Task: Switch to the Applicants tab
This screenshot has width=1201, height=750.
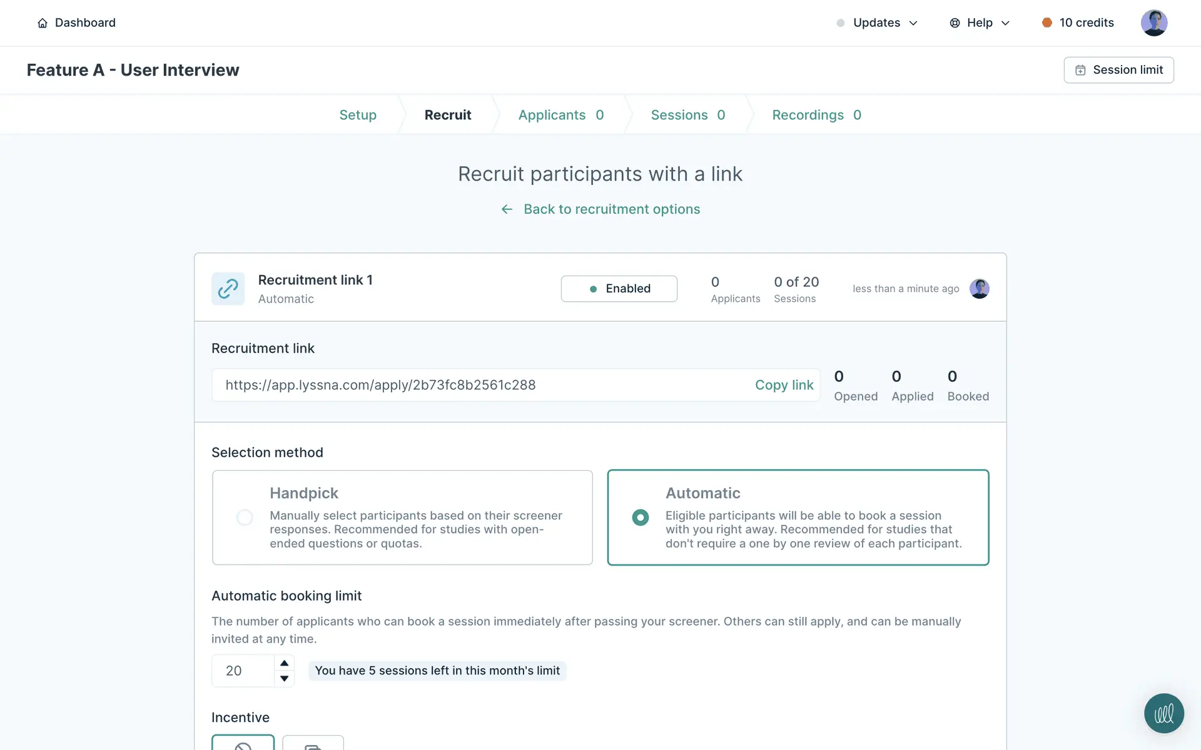Action: (560, 115)
